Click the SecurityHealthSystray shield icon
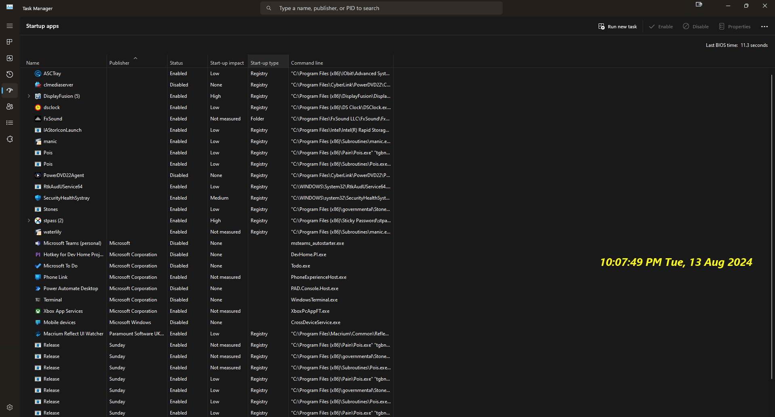Screen dimensions: 775x417 [38, 198]
